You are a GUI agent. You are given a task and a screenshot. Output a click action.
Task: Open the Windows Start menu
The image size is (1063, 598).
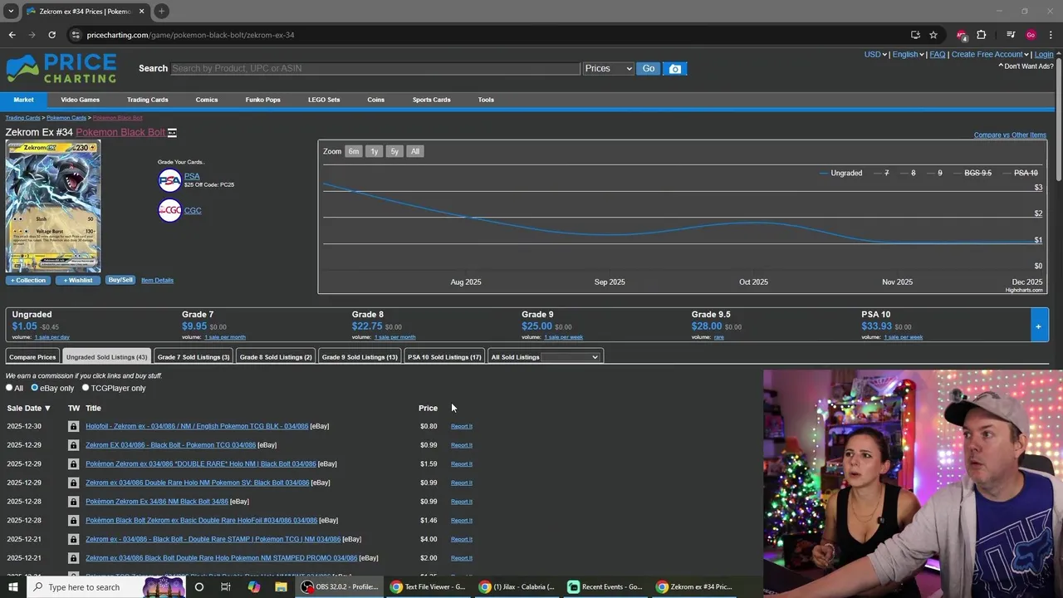13,587
